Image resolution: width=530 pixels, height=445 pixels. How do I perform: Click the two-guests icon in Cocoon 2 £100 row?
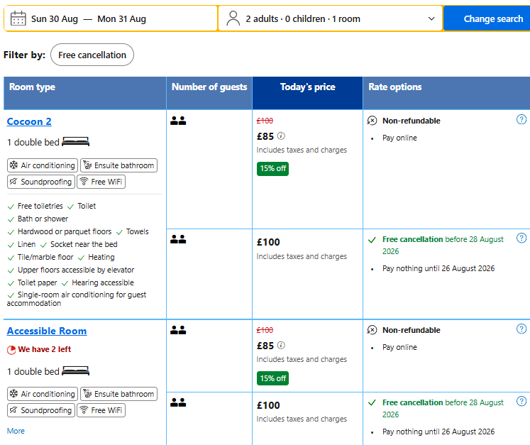pyautogui.click(x=178, y=239)
